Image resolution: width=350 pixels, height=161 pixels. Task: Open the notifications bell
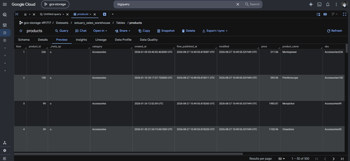tap(328, 4)
